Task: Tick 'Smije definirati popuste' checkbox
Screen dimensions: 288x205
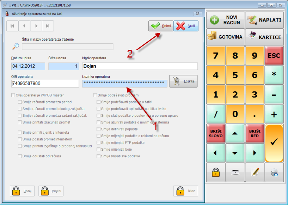Action: tap(99, 129)
